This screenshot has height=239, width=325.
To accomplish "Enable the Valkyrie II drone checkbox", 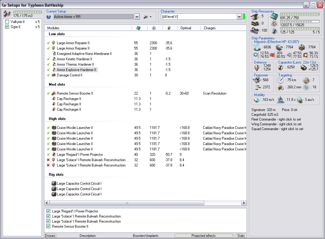I will click(x=7, y=22).
